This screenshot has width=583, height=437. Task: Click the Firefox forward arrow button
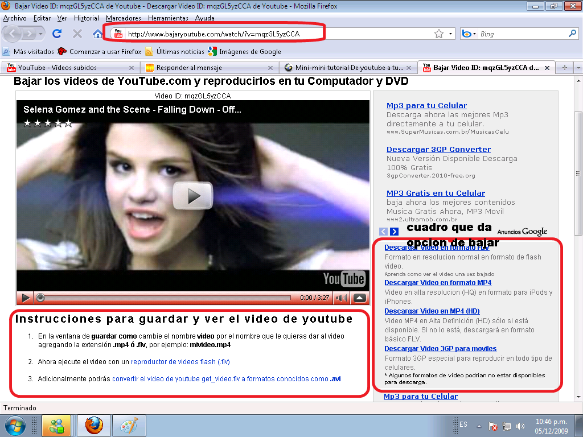click(x=29, y=34)
